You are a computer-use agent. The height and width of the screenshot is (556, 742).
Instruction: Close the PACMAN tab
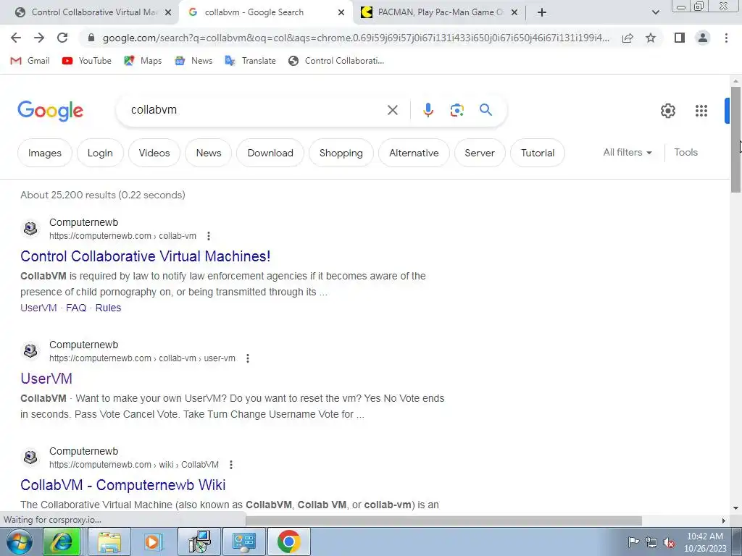click(514, 12)
